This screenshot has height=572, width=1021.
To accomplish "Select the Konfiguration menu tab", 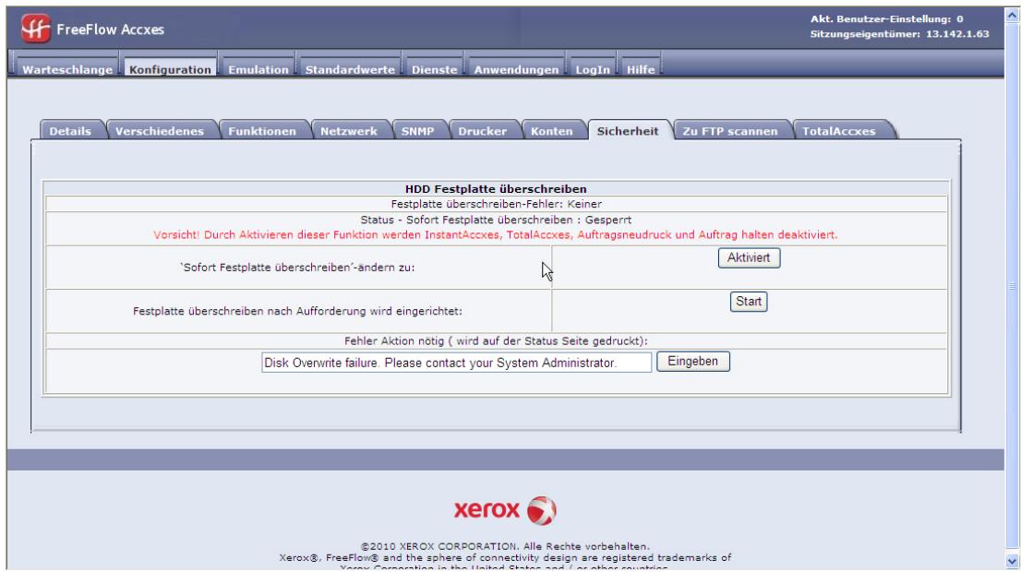I will pyautogui.click(x=170, y=69).
